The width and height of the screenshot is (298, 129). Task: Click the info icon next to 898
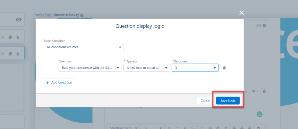pos(265,26)
